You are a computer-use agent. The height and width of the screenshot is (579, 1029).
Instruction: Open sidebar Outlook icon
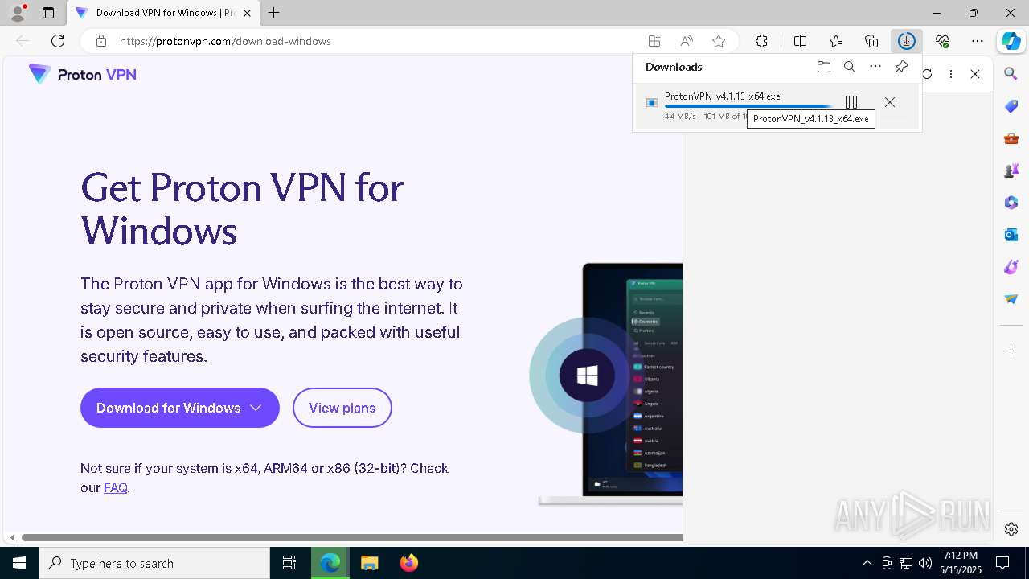1011,235
